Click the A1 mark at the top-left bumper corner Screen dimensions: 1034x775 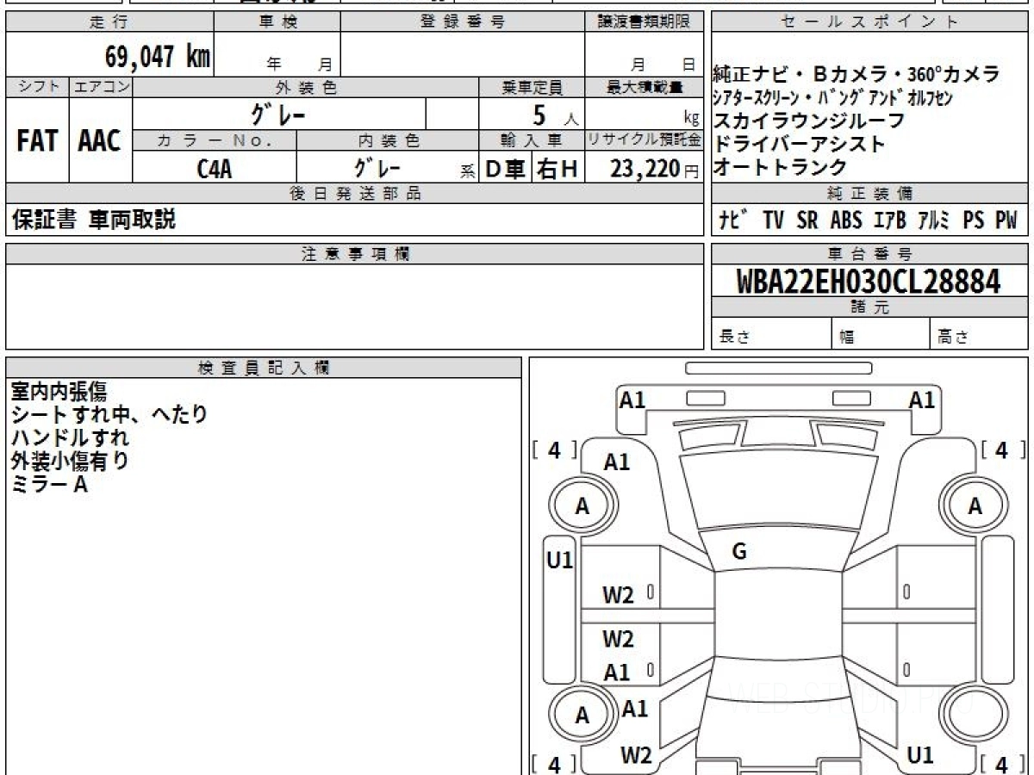click(632, 400)
